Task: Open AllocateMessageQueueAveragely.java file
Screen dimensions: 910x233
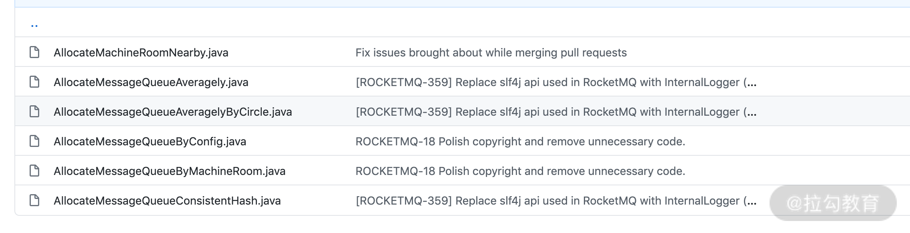Action: pos(151,82)
